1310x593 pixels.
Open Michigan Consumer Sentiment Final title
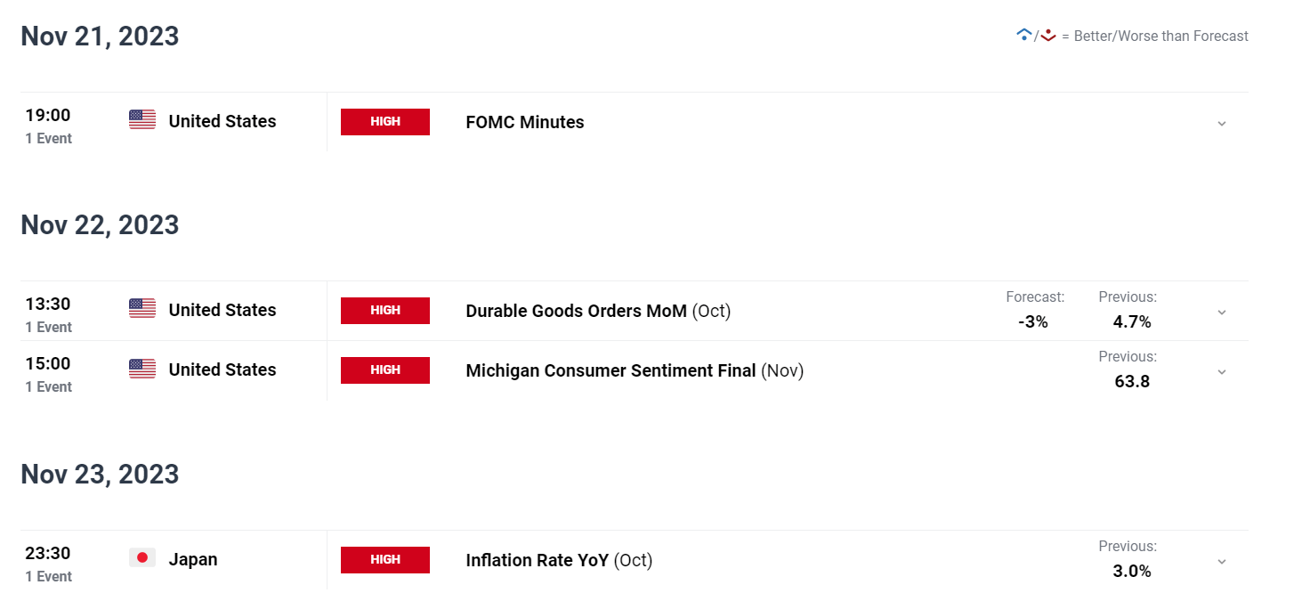pos(611,370)
